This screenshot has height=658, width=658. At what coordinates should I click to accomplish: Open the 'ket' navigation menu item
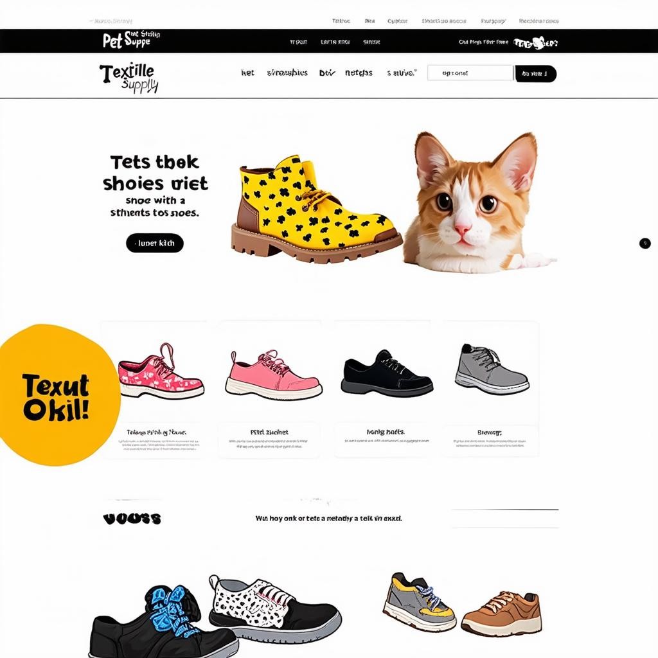(247, 73)
